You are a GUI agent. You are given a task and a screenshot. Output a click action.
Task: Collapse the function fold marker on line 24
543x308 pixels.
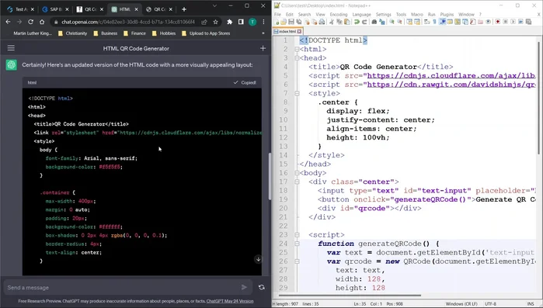click(x=297, y=244)
